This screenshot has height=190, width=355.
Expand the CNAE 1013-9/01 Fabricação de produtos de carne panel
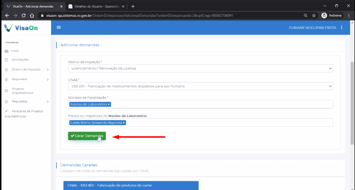(131, 185)
